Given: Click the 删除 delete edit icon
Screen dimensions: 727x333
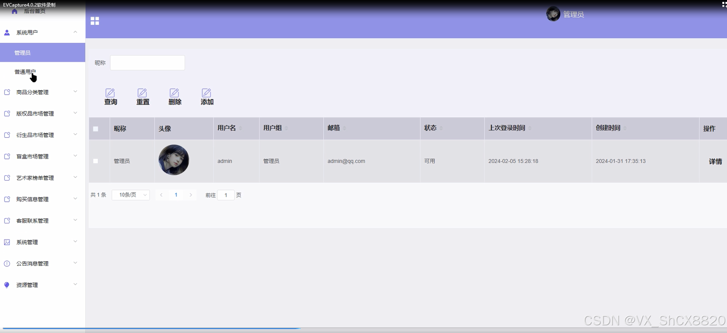Looking at the screenshot, I should pos(174,93).
